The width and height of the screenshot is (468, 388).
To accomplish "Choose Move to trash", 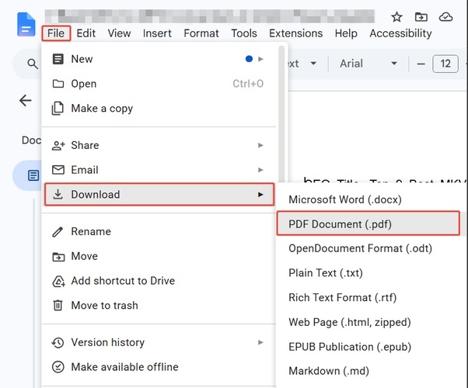I will (x=159, y=306).
